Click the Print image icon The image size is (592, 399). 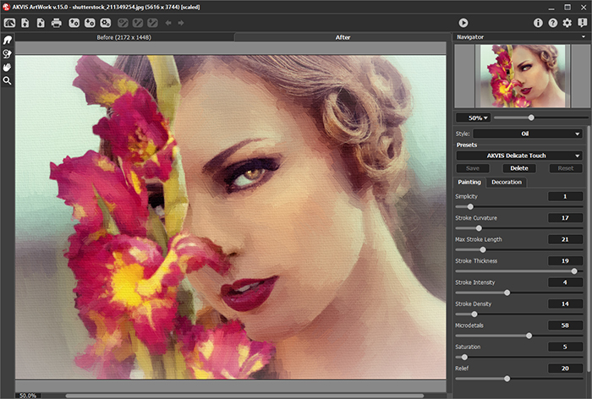(57, 23)
